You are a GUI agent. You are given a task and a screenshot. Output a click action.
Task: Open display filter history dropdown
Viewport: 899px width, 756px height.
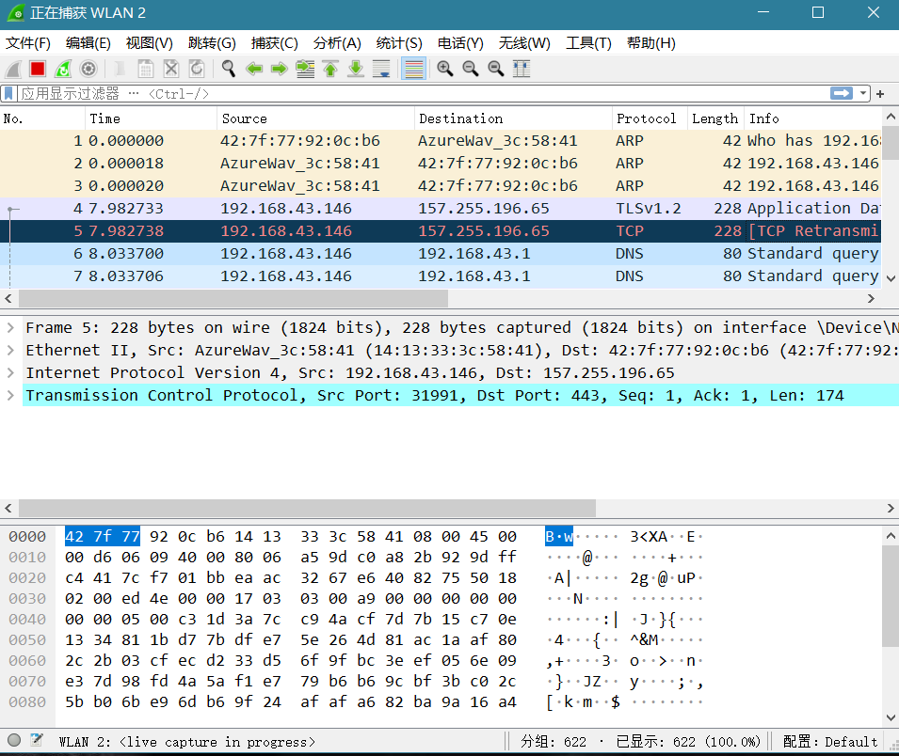point(863,93)
